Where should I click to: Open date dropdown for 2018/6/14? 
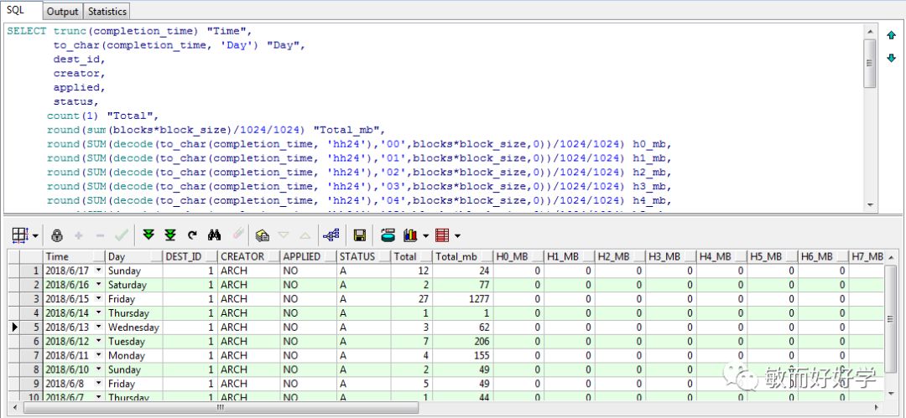pos(99,313)
